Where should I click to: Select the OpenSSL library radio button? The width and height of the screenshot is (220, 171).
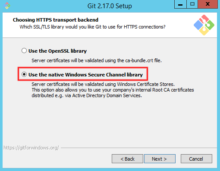(x=24, y=51)
